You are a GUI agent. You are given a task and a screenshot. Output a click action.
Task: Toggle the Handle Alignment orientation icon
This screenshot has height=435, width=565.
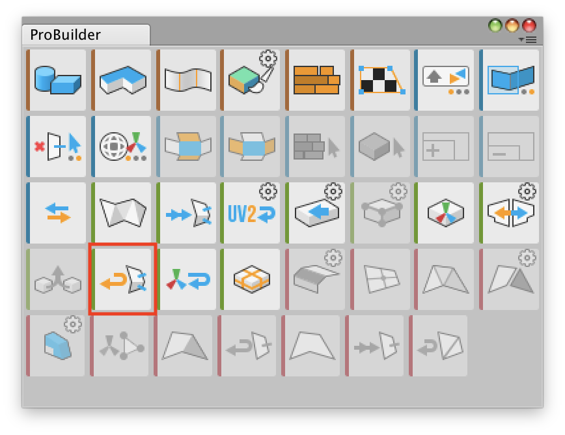click(121, 147)
